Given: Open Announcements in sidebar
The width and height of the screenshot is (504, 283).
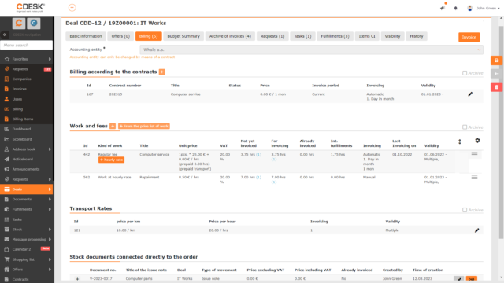Looking at the screenshot, I should click(26, 169).
